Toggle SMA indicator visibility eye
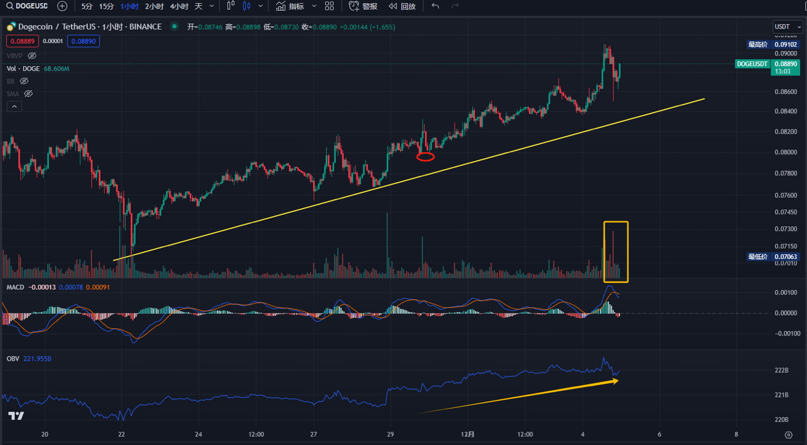The width and height of the screenshot is (807, 445). pyautogui.click(x=28, y=94)
